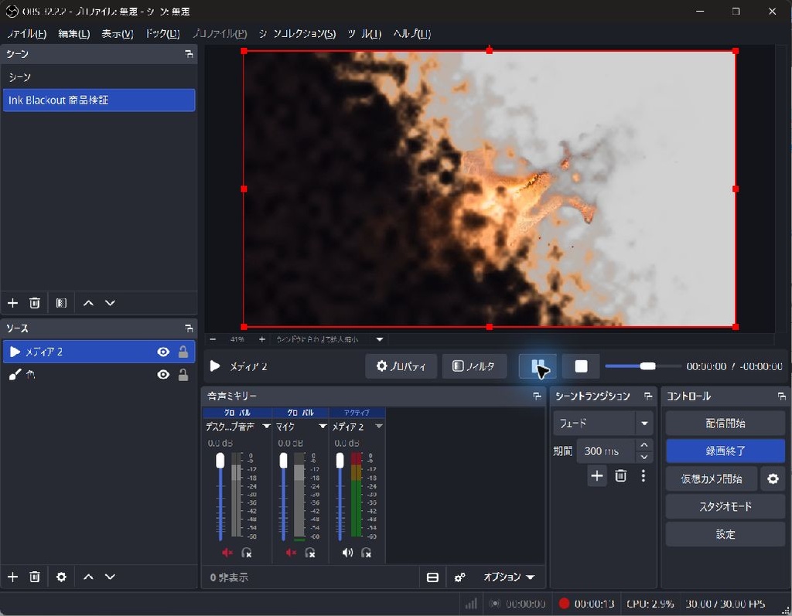Delete selected scene with trash icon

[x=34, y=303]
